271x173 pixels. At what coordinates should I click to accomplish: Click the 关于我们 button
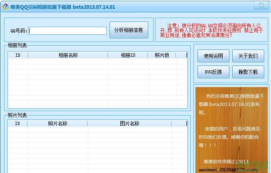point(248,56)
